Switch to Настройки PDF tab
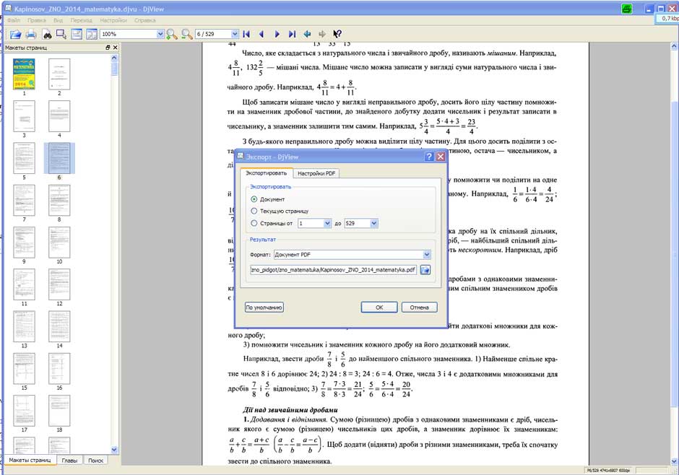 click(316, 173)
